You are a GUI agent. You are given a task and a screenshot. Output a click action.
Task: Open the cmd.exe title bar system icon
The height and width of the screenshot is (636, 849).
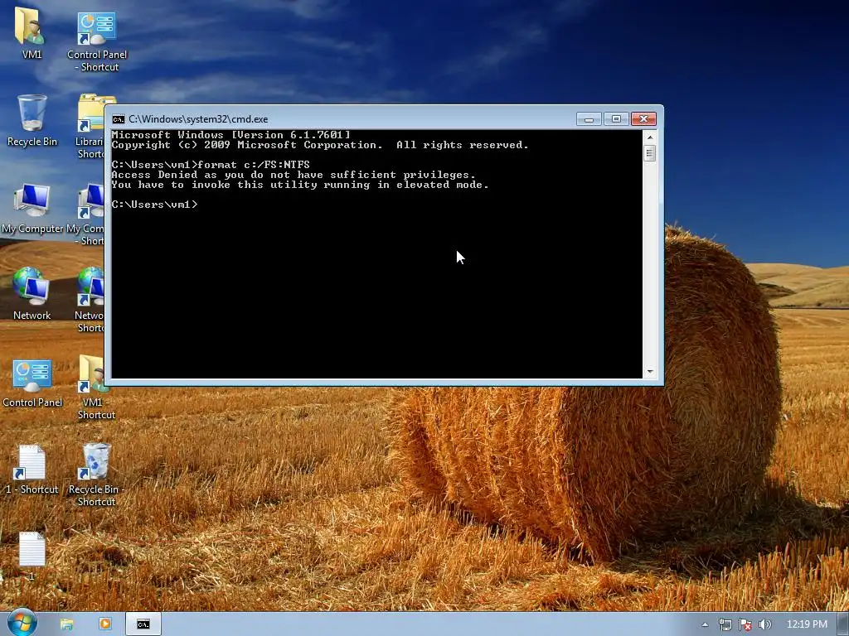118,119
